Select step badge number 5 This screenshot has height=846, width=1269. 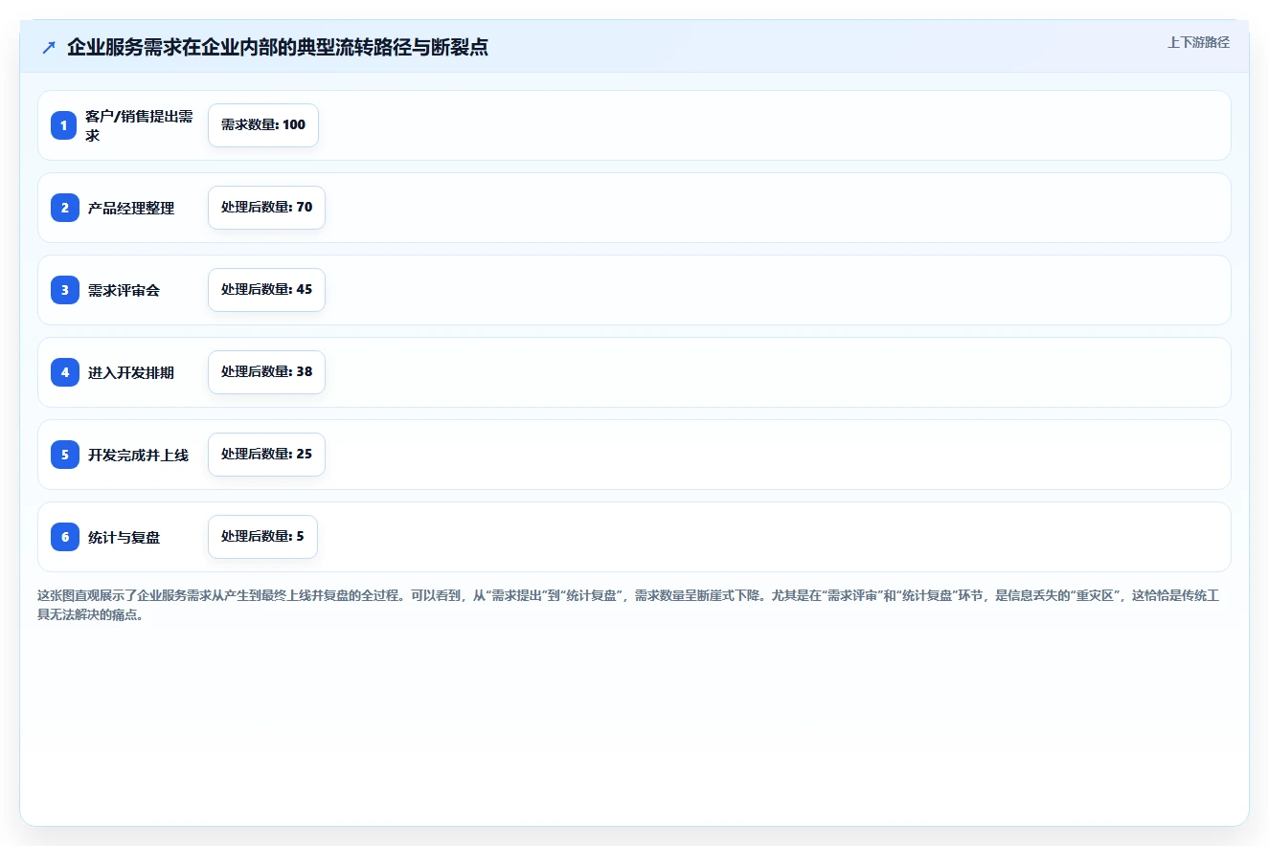64,455
